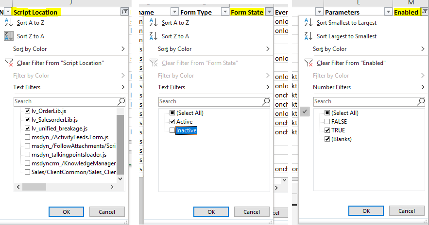Uncheck Active in Form State filter
The width and height of the screenshot is (429, 225).
[172, 122]
